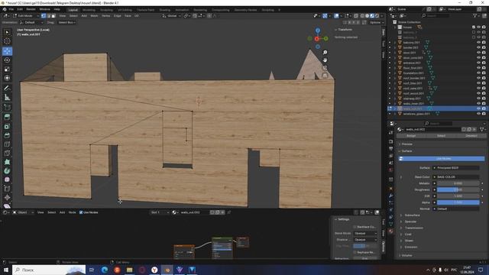Image resolution: width=489 pixels, height=275 pixels.
Task: Click the Deselect material button
Action: [471, 136]
